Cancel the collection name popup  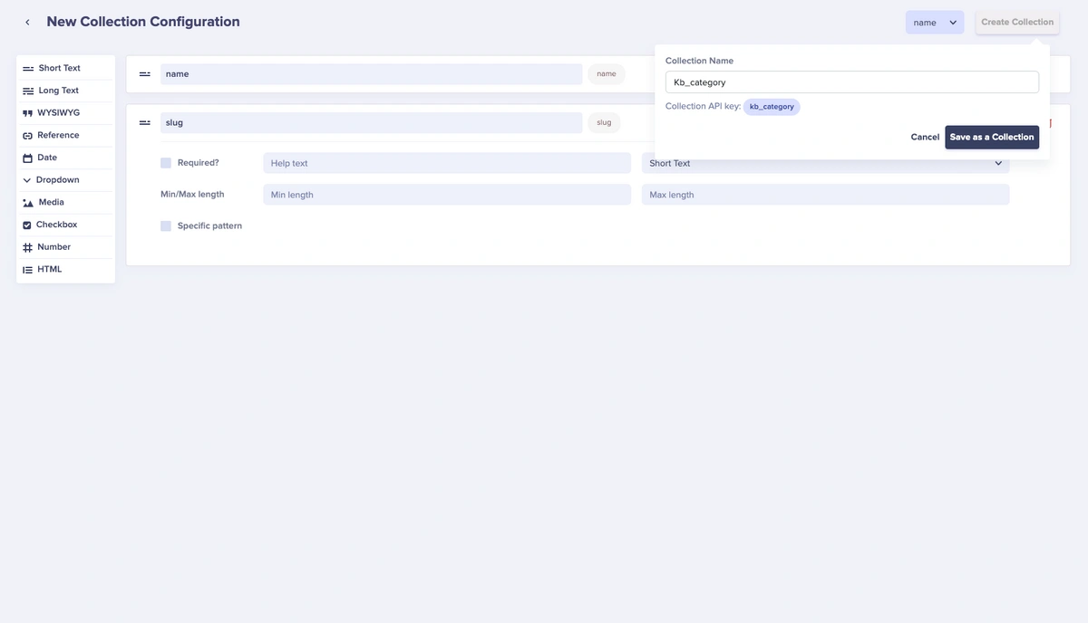pos(924,137)
